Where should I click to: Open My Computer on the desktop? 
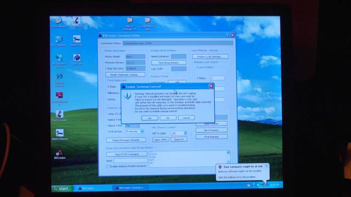pyautogui.click(x=59, y=41)
